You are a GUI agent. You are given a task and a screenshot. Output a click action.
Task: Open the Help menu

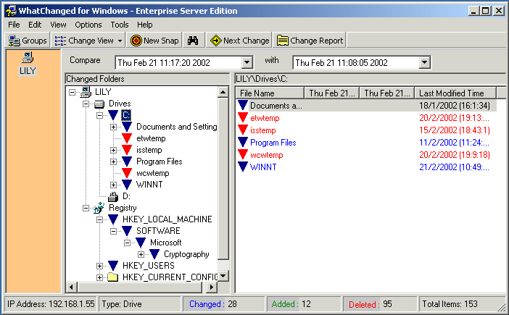pyautogui.click(x=145, y=25)
